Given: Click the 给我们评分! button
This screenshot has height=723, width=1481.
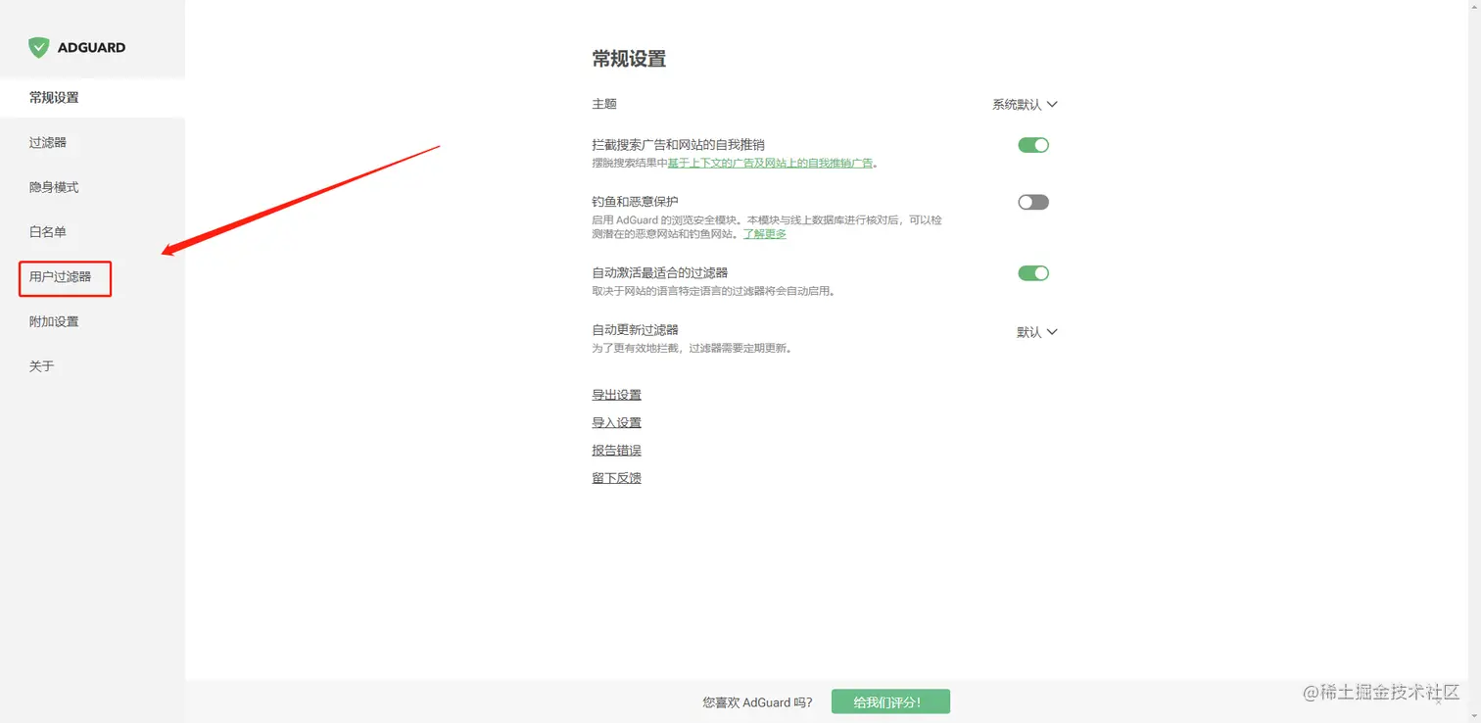Looking at the screenshot, I should [890, 702].
